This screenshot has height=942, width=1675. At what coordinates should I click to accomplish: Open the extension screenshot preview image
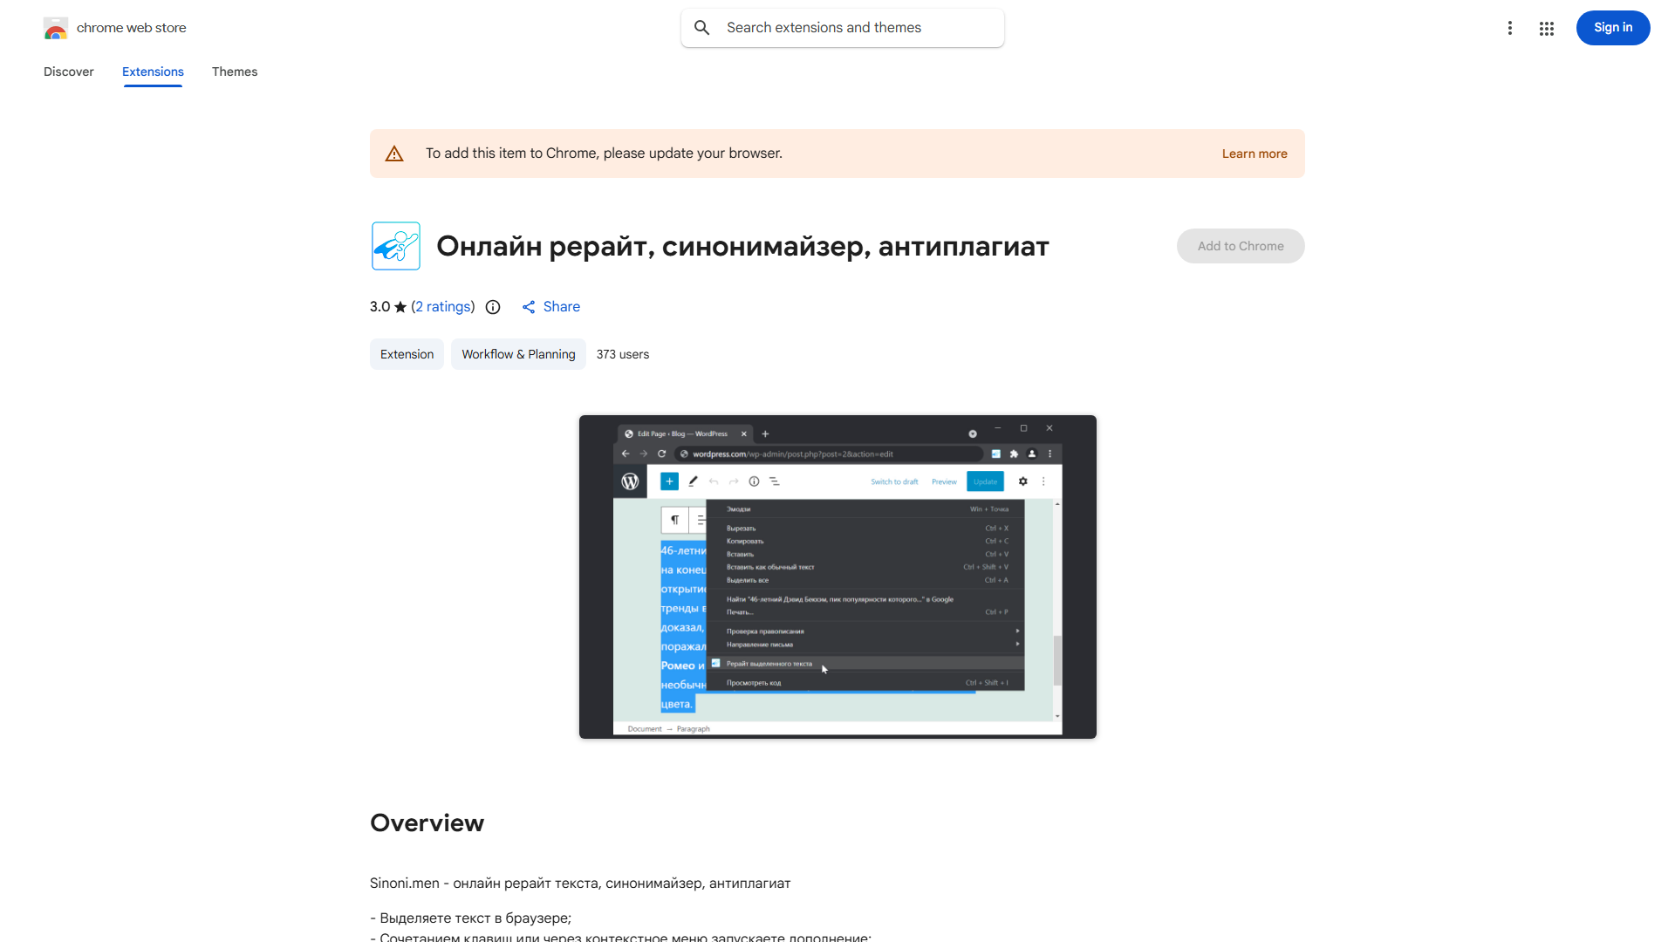tap(837, 577)
